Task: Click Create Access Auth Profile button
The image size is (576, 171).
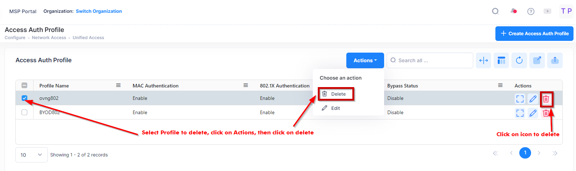Action: [x=534, y=33]
